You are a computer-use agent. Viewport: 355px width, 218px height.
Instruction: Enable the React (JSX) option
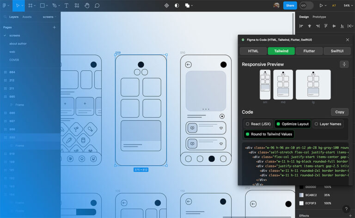tap(258, 124)
